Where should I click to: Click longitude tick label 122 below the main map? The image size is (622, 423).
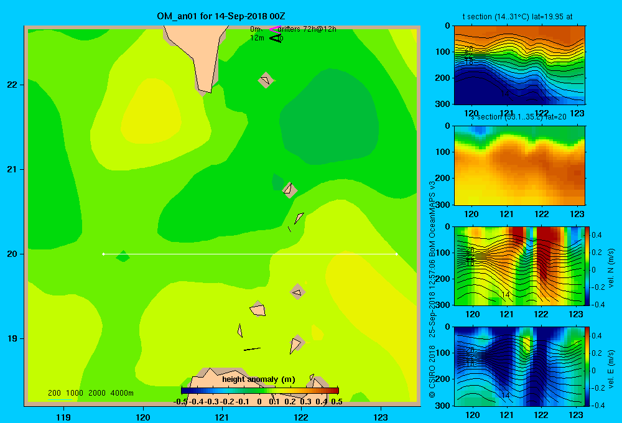pyautogui.click(x=301, y=417)
